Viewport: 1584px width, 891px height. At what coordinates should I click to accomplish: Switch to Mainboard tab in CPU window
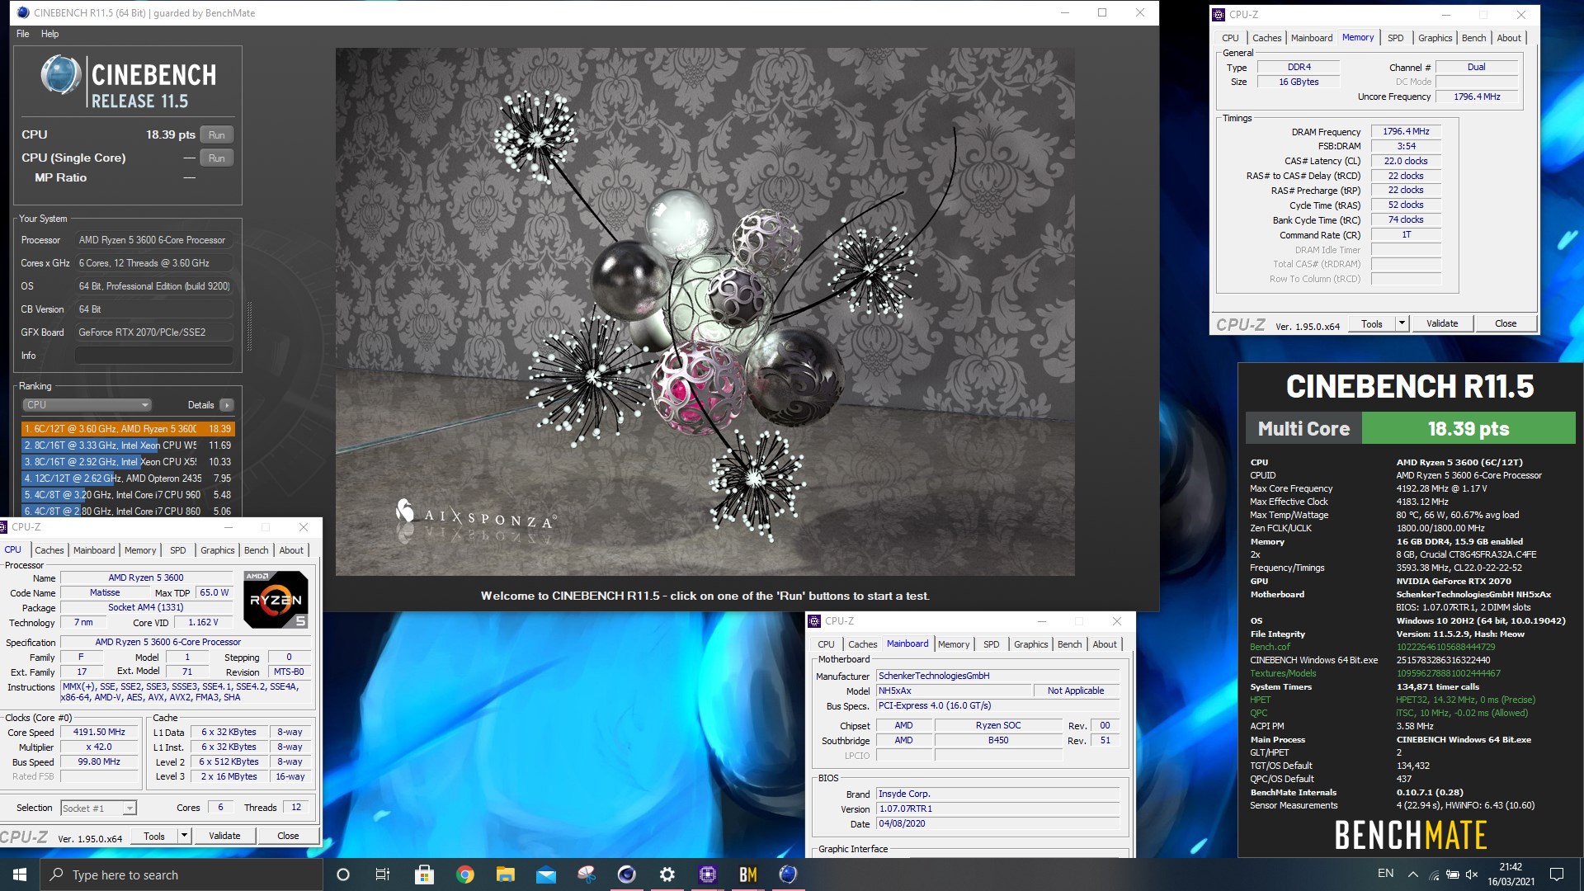pos(94,550)
